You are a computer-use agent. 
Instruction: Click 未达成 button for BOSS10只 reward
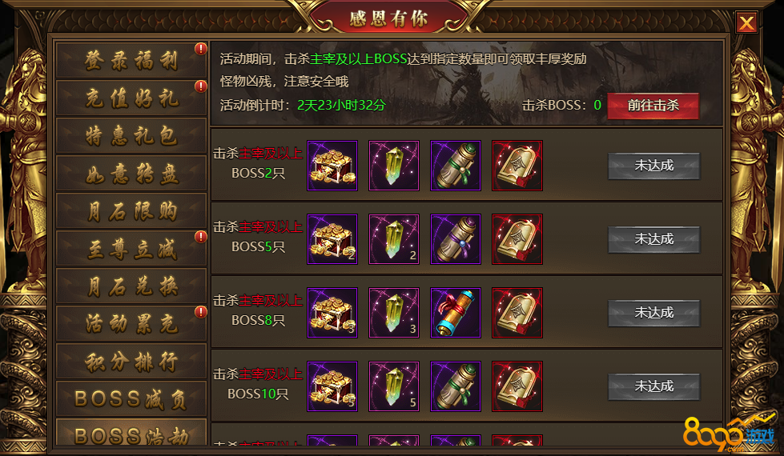tap(654, 386)
